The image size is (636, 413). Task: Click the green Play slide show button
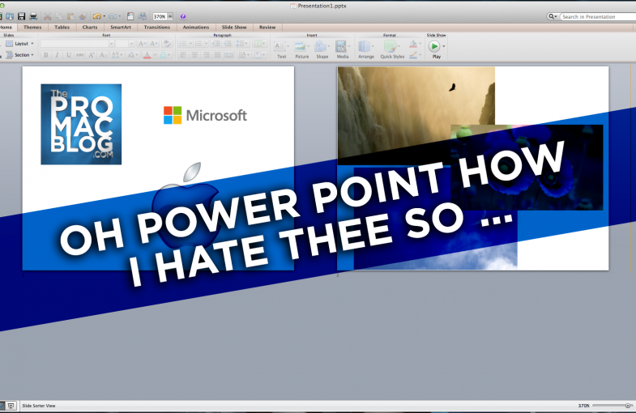(434, 46)
